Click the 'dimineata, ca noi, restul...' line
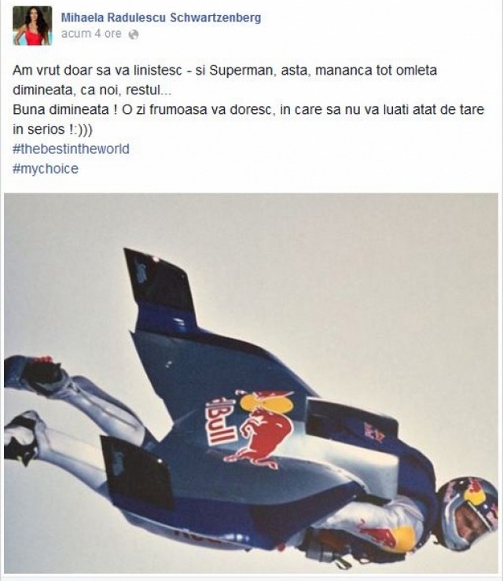Viewport: 503px width, 581px height. point(92,90)
